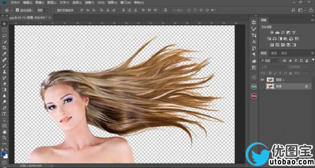Viewport: 315px width, 168px height.
Task: Select the Crop tool
Action: [4, 48]
